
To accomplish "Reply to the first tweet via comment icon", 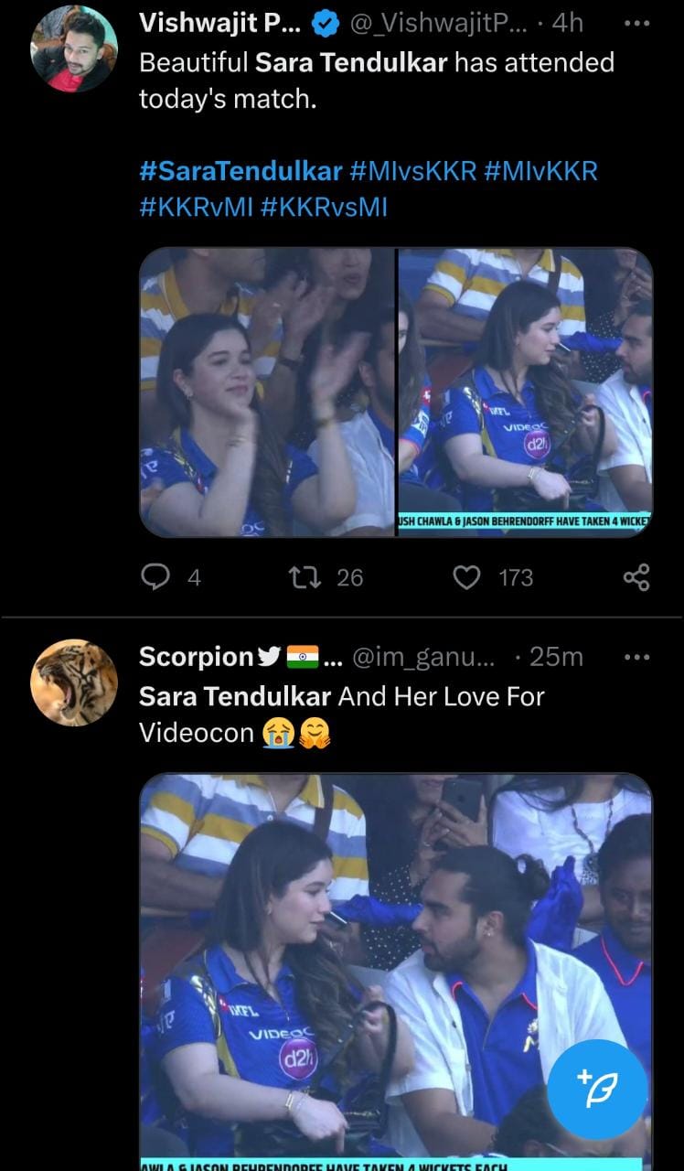I will coord(157,577).
